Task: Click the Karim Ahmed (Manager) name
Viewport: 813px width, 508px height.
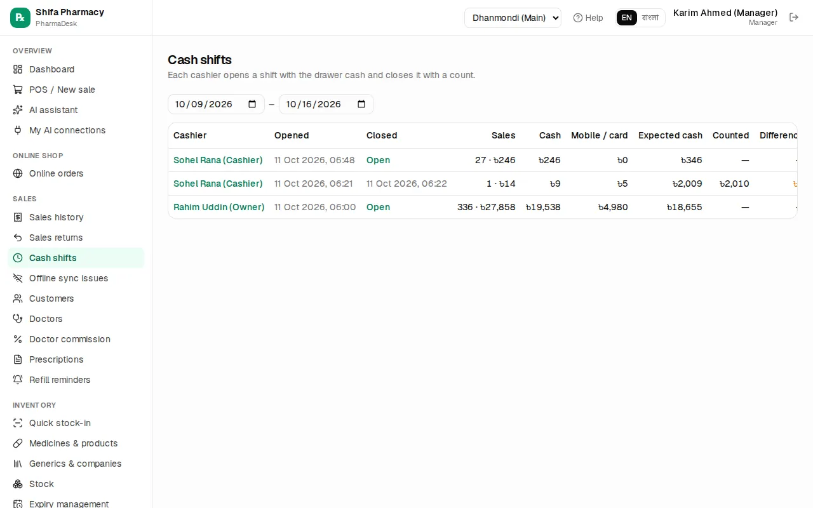Action: [x=725, y=13]
